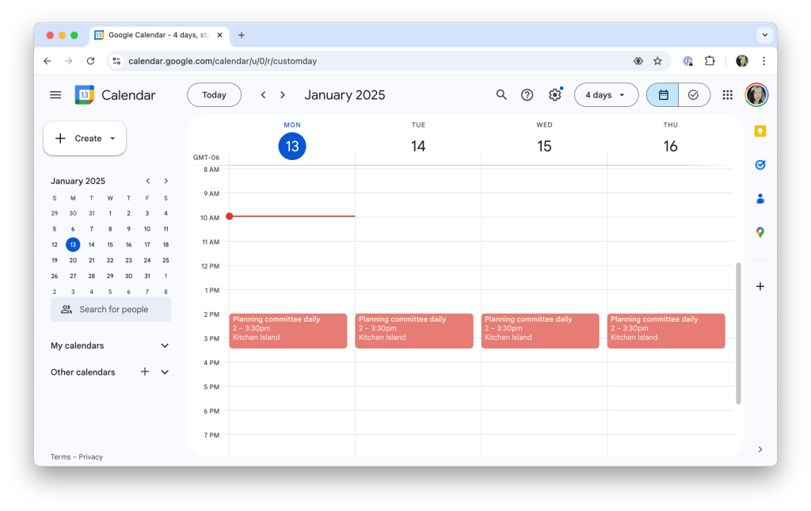Open Google Keep in side panel
811x511 pixels.
pos(760,132)
